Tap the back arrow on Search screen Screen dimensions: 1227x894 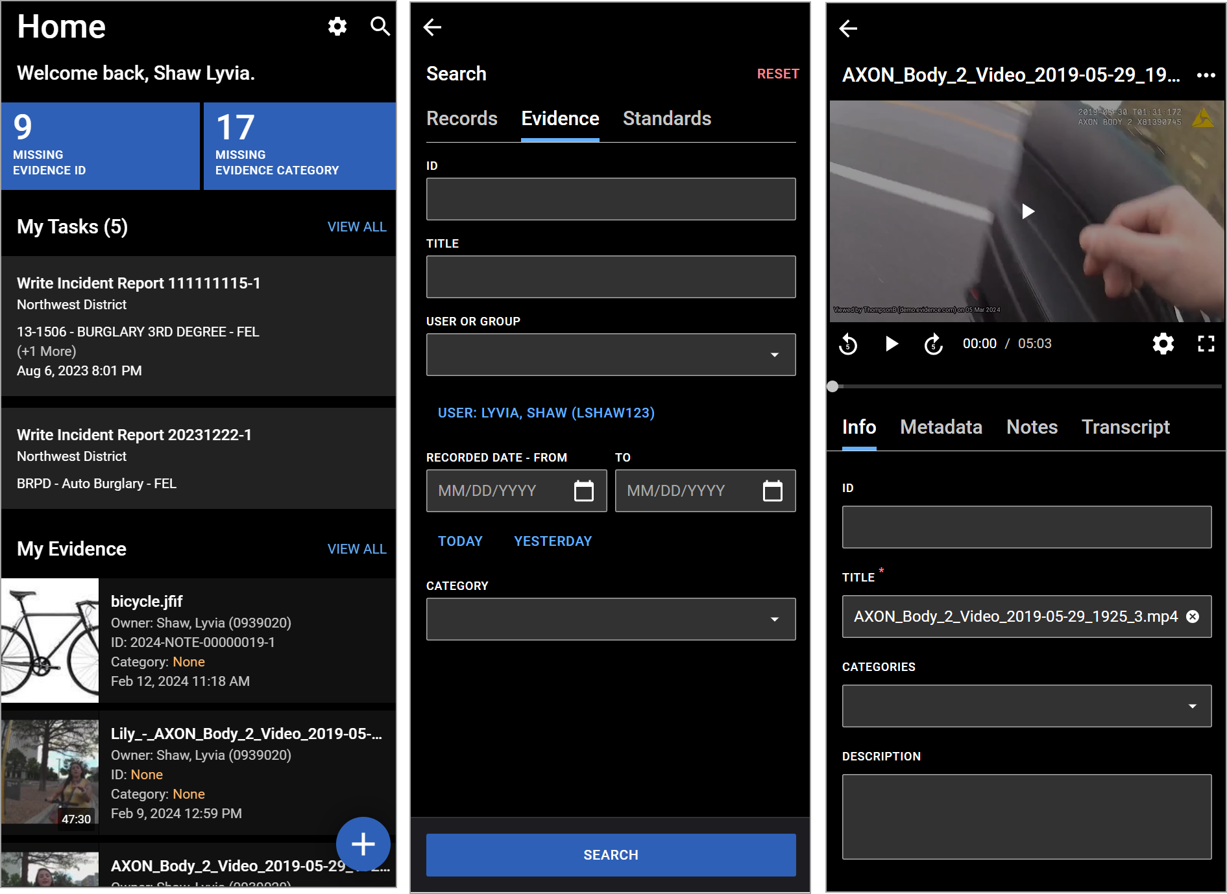pyautogui.click(x=432, y=27)
